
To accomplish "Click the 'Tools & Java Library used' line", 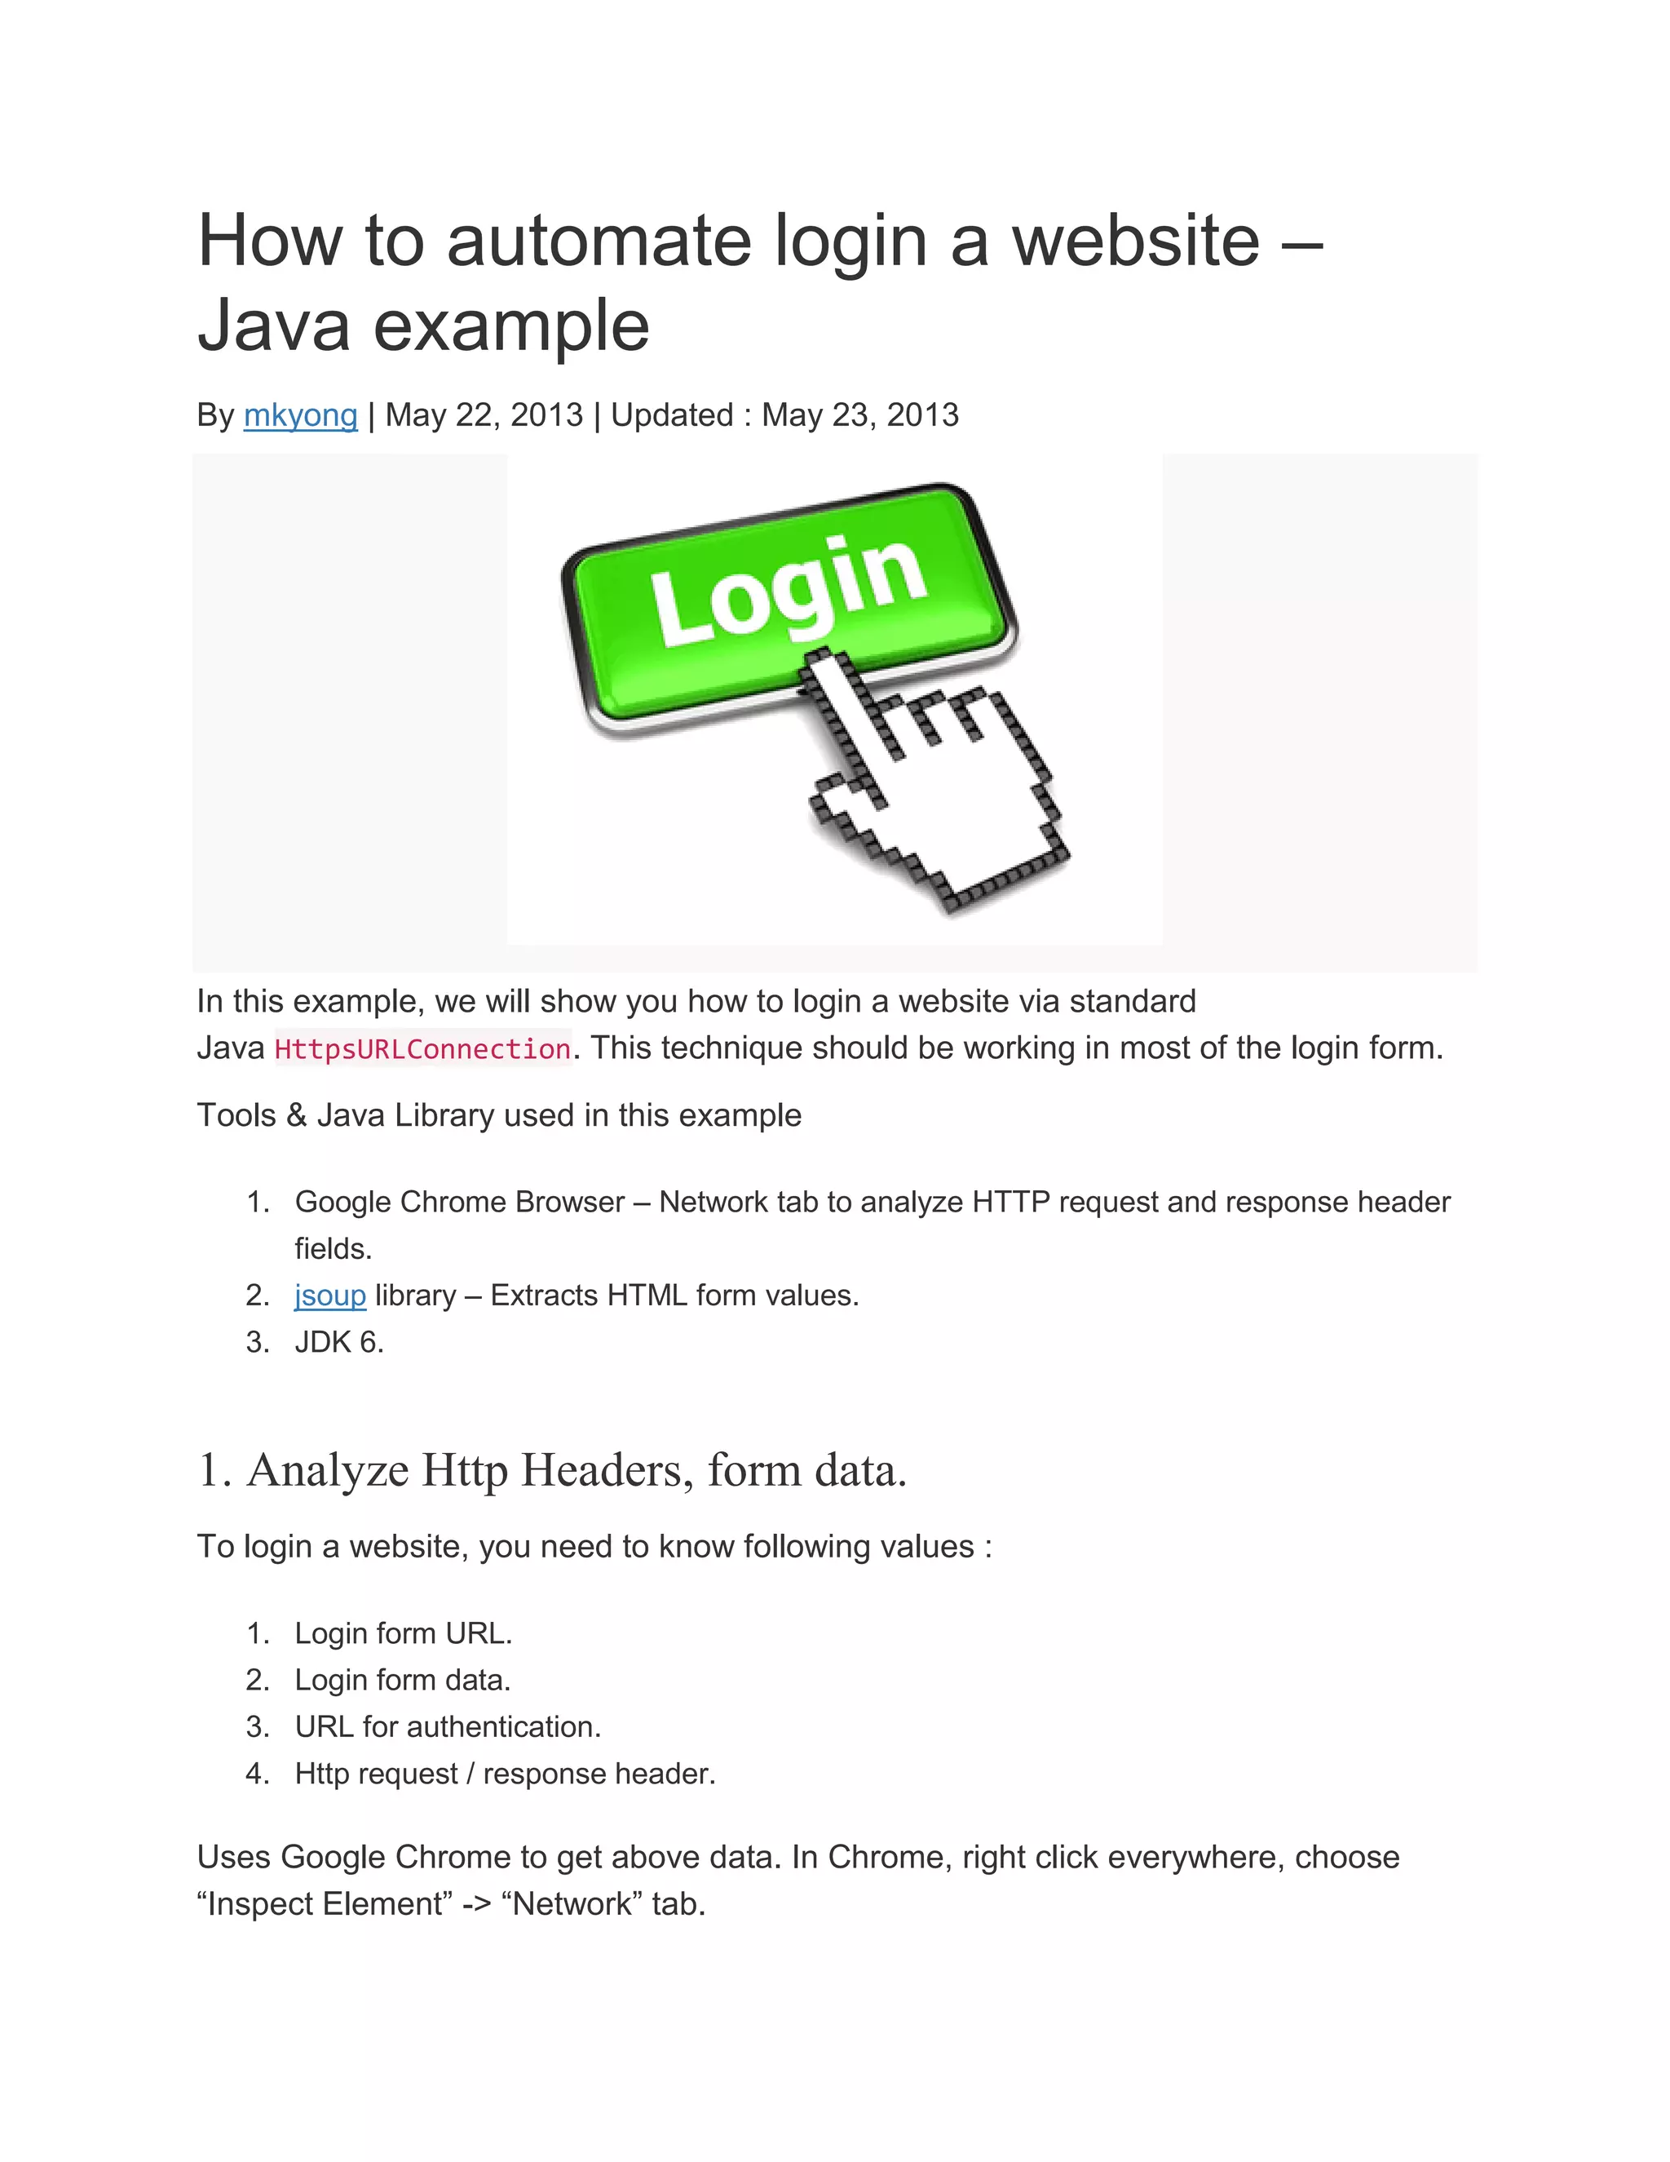I will [x=500, y=1114].
